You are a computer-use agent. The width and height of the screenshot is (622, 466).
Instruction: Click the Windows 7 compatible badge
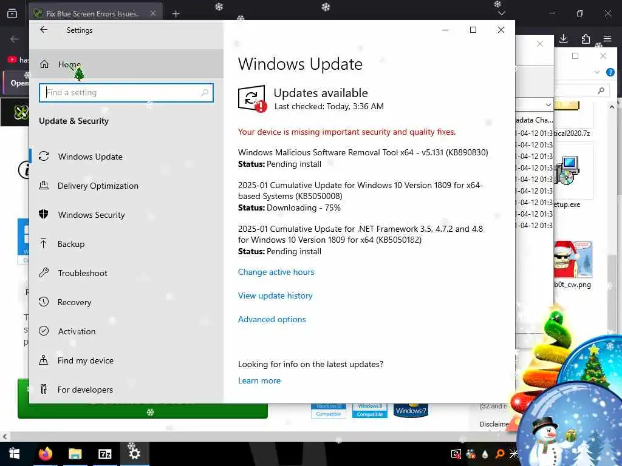411,410
